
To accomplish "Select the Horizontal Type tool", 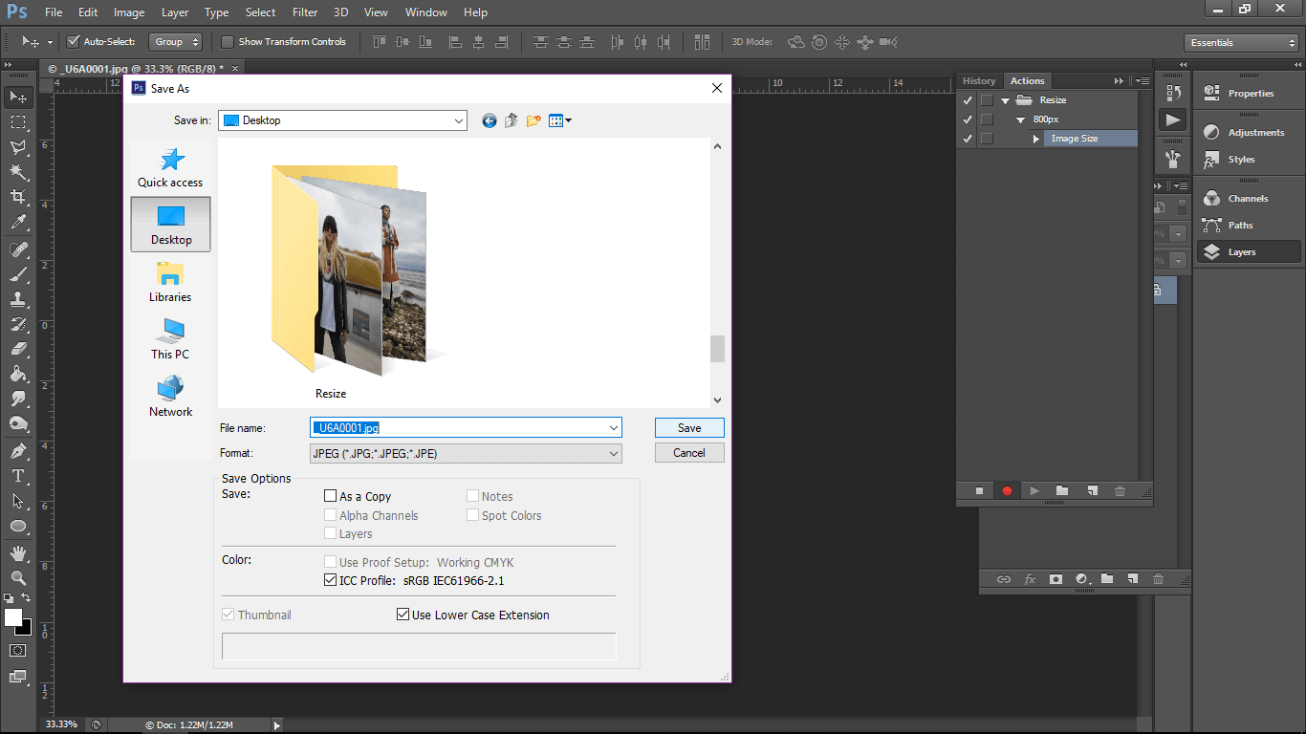I will [19, 475].
